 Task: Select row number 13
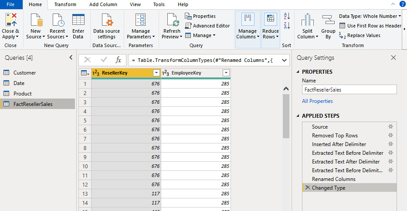(85, 194)
